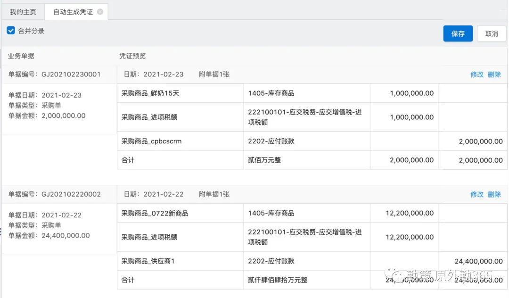This screenshot has height=298, width=509.
Task: Click 修改 for voucher dated 2021-02-23
Action: [477, 74]
